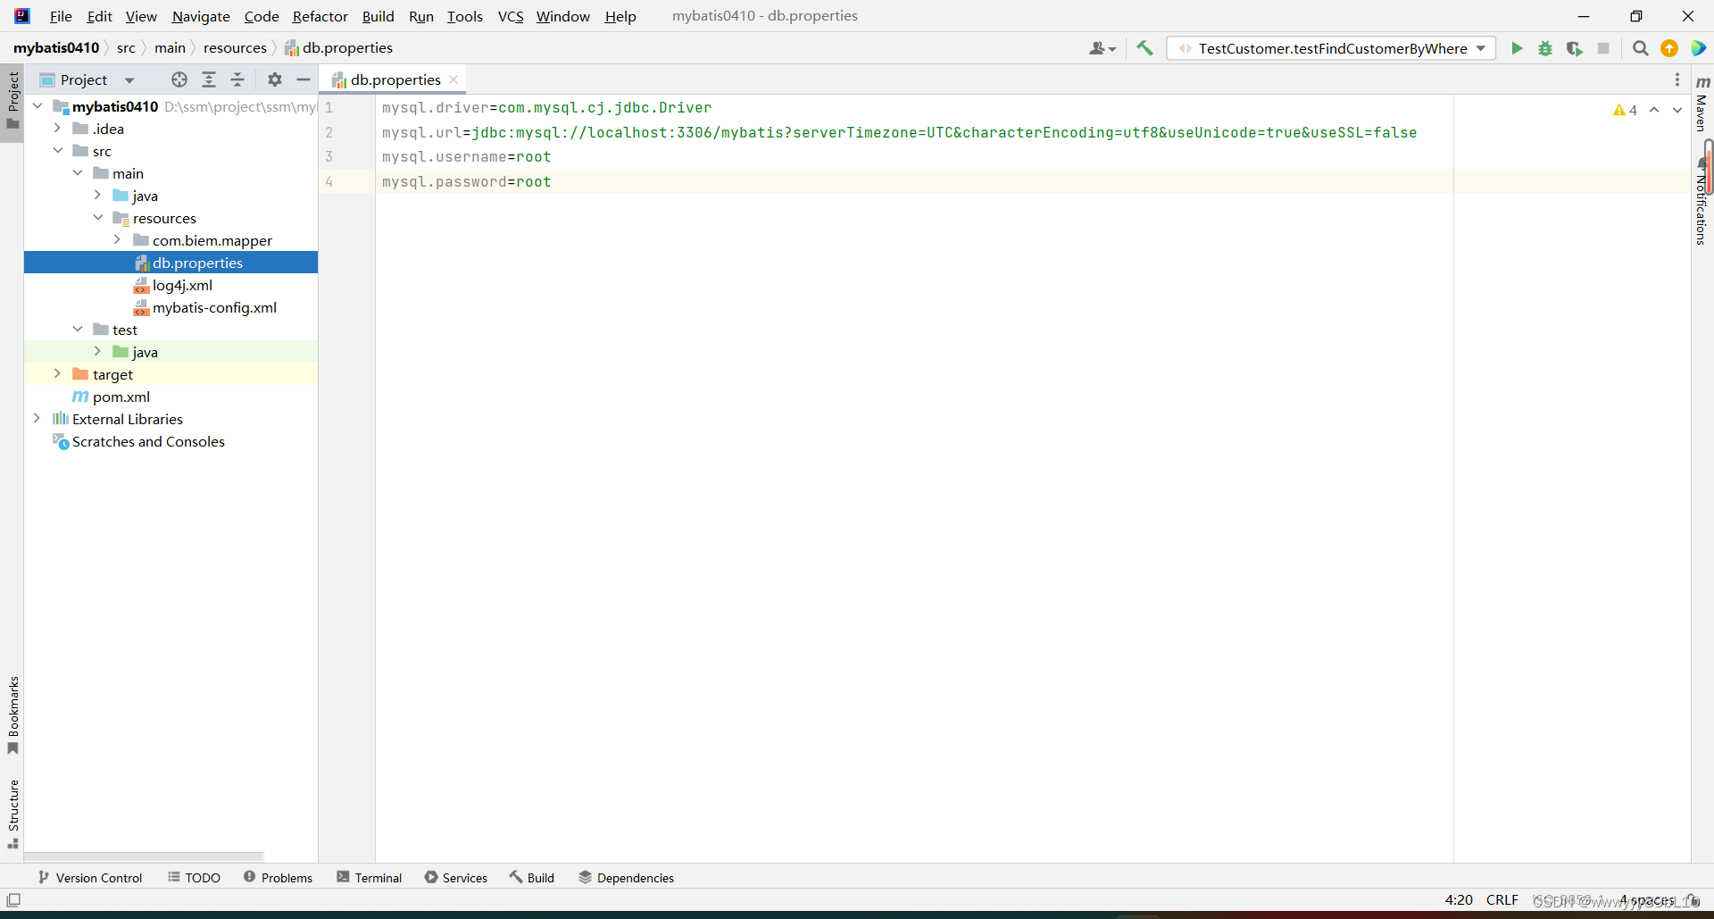Image resolution: width=1714 pixels, height=919 pixels.
Task: Start debugging with the Debug icon
Action: (1545, 48)
